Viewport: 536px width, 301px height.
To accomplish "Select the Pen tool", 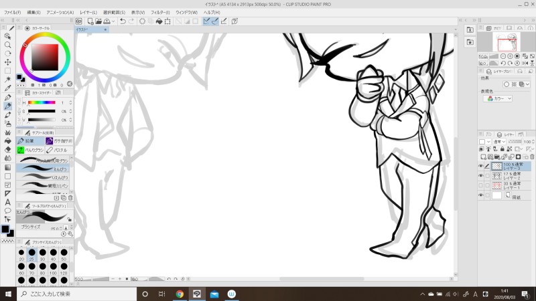I will pos(7,97).
